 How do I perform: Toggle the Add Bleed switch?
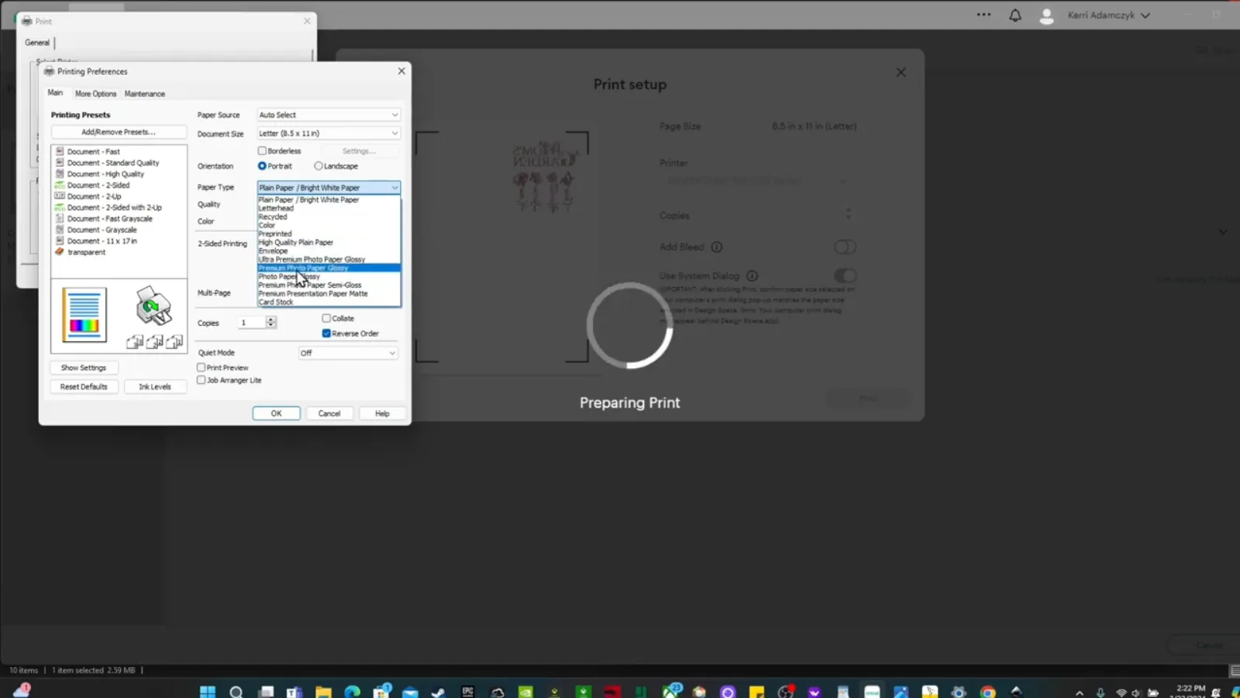click(845, 247)
